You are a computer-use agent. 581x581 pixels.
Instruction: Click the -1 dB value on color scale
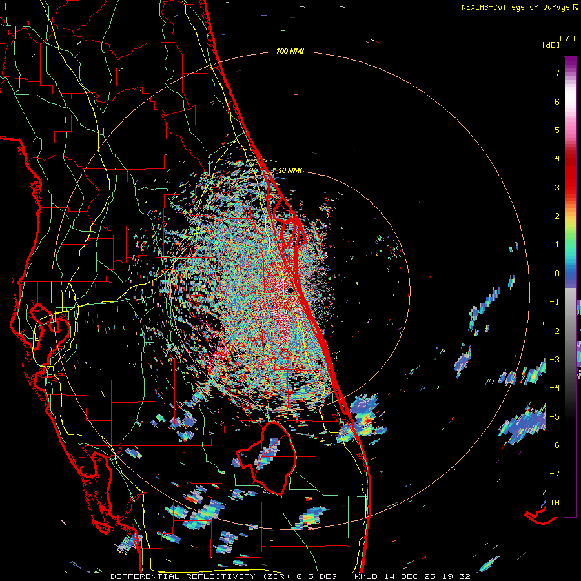click(x=555, y=302)
